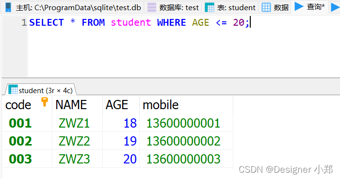Click the grid icon on the 数据 tab
340x179 pixels.
266,8
